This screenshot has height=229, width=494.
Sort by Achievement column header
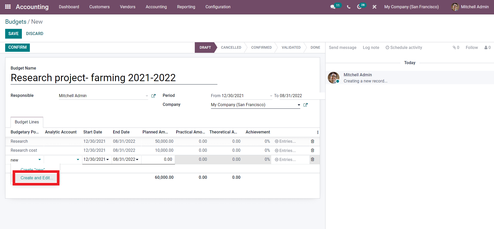(258, 132)
